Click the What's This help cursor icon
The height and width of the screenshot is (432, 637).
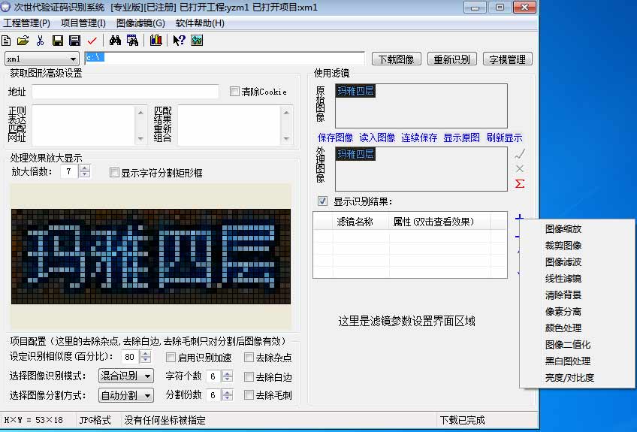(x=179, y=41)
